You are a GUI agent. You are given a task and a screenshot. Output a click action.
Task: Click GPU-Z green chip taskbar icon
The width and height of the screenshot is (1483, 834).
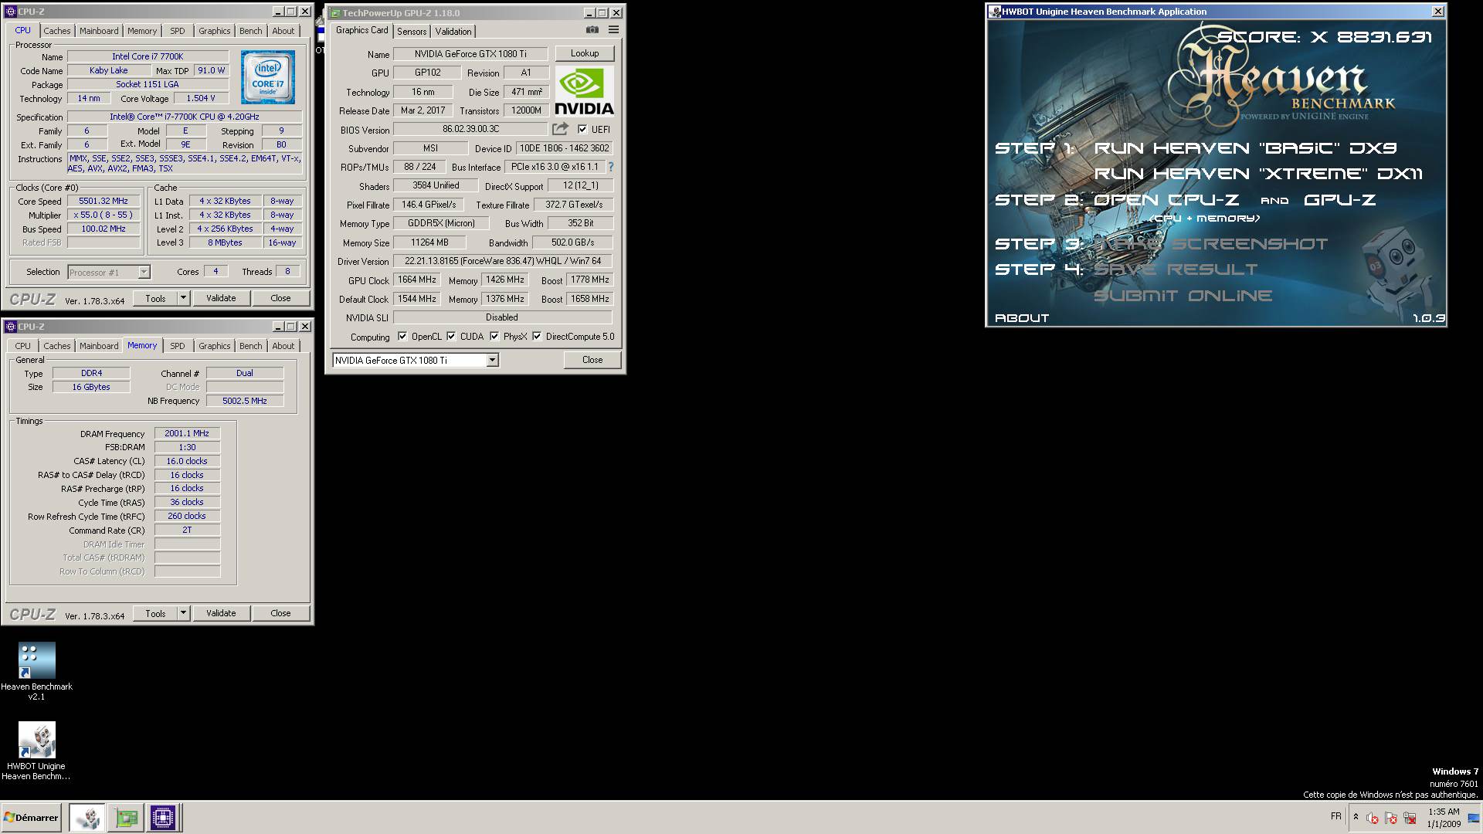click(126, 817)
